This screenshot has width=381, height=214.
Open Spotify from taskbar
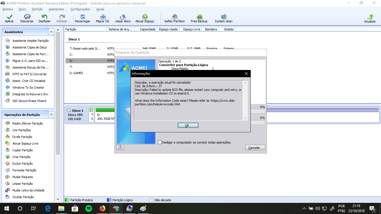click(x=89, y=208)
